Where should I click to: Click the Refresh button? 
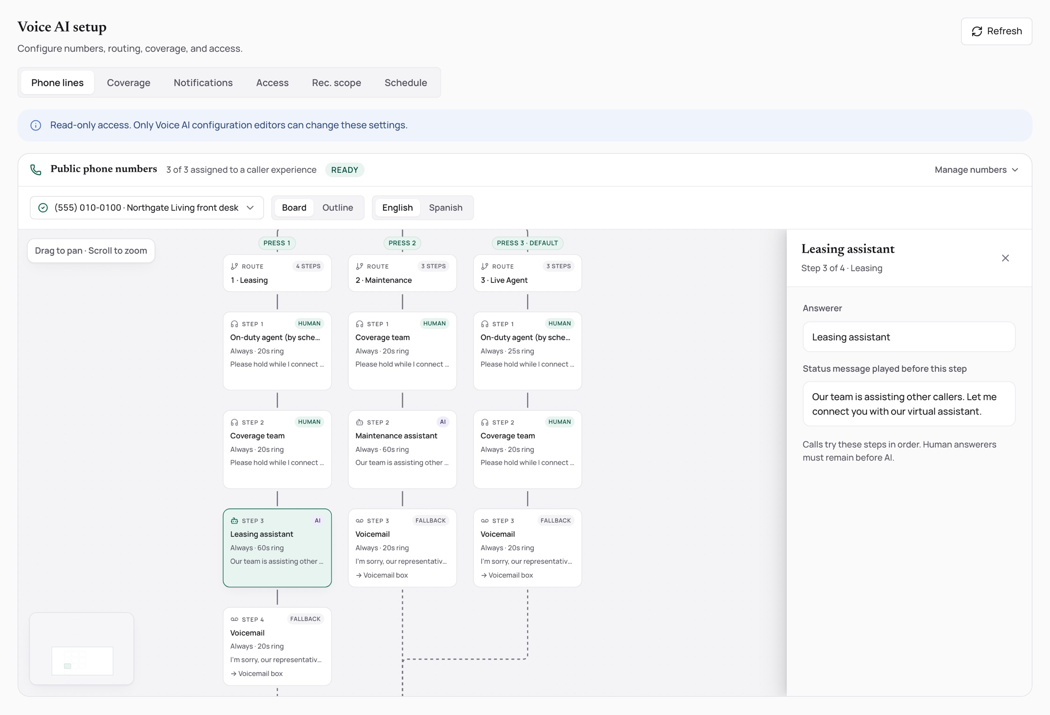[996, 31]
